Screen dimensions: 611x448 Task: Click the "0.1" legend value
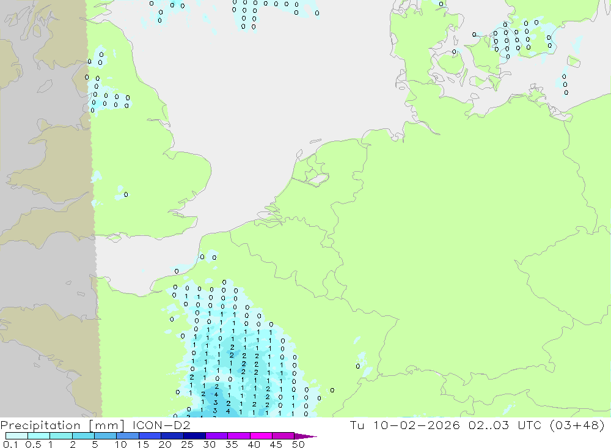click(x=10, y=444)
